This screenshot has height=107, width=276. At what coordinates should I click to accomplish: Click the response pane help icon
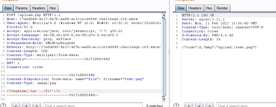[176, 106]
